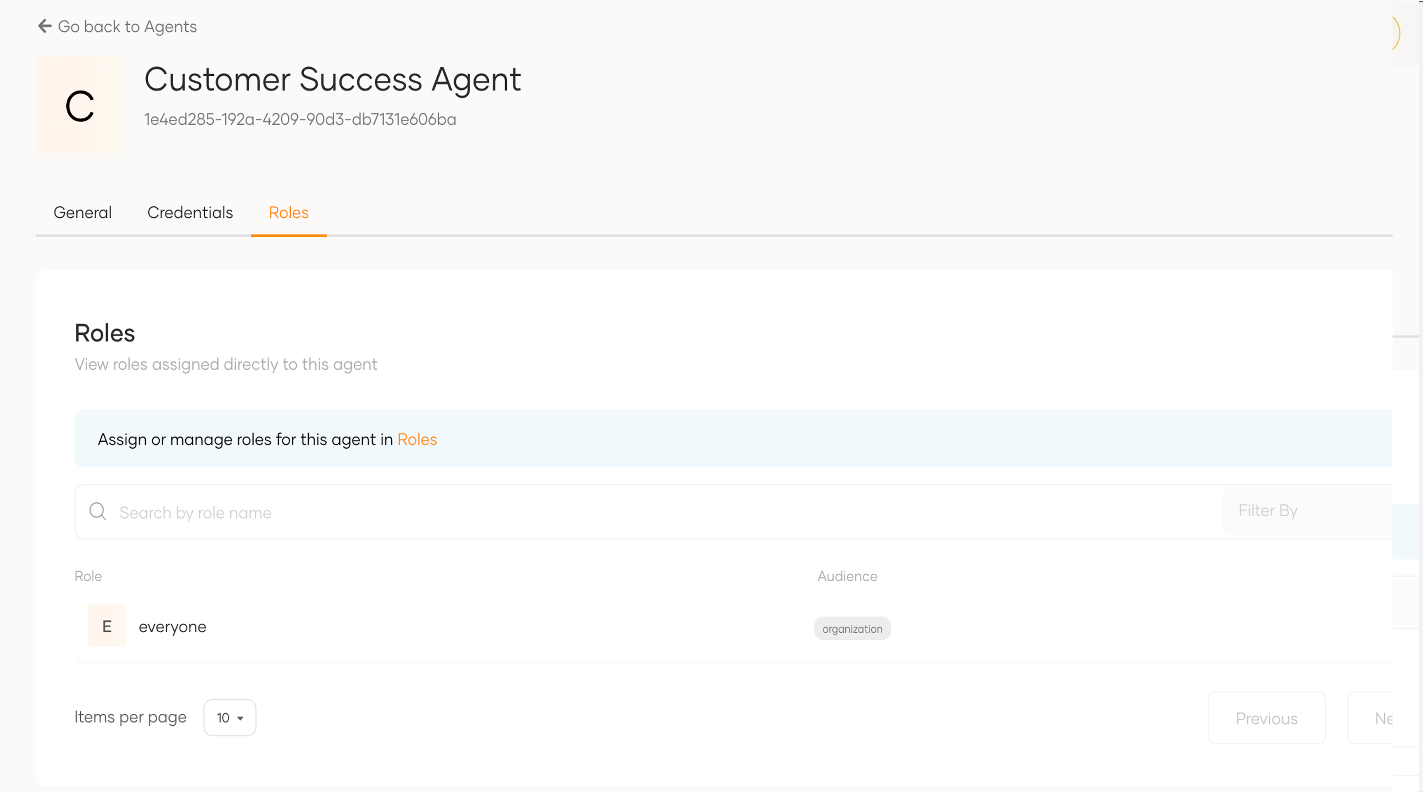1423x792 pixels.
Task: Switch to the Credentials tab
Action: 189,212
